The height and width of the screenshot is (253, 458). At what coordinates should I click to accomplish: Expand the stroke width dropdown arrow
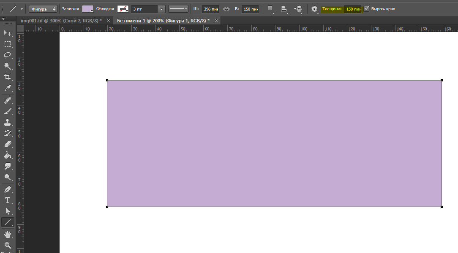161,9
